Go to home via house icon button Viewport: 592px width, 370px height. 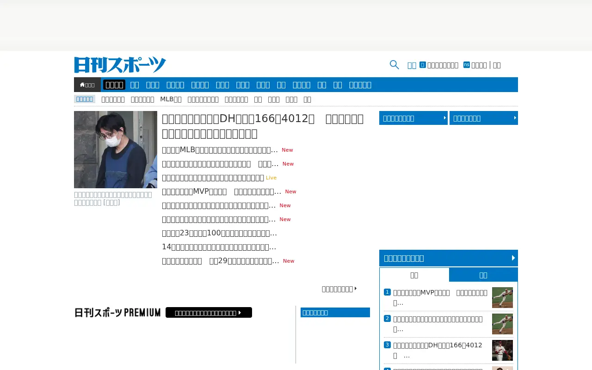[x=87, y=85]
